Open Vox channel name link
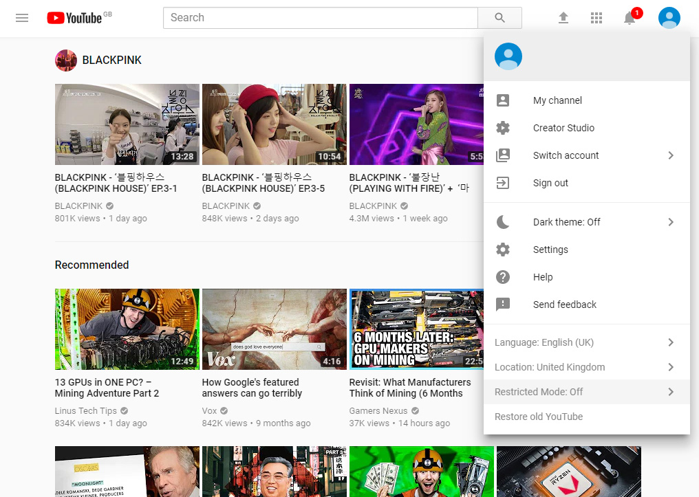This screenshot has height=497, width=699. pyautogui.click(x=209, y=410)
